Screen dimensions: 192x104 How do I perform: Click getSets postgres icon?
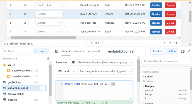(x=5, y=100)
